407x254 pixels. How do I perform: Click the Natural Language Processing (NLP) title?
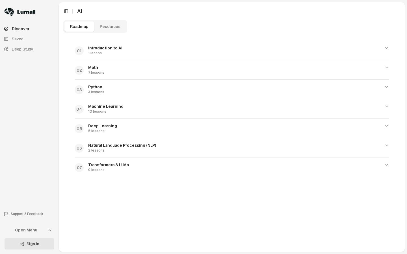[122, 145]
